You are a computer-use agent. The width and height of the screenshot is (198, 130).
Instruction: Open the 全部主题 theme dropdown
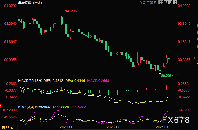click(x=148, y=3)
